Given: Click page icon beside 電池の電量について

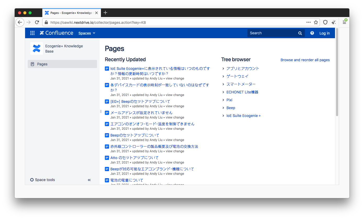Looking at the screenshot, I should [107, 180].
